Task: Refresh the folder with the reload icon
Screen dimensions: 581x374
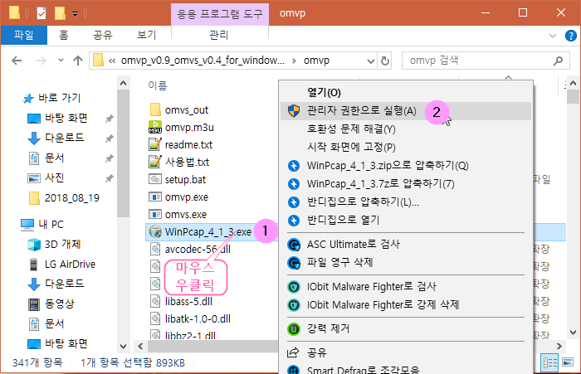Action: coord(385,61)
